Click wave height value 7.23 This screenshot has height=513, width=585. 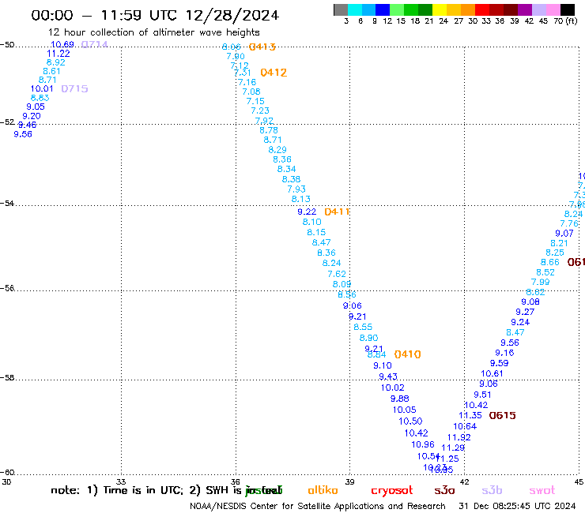259,110
